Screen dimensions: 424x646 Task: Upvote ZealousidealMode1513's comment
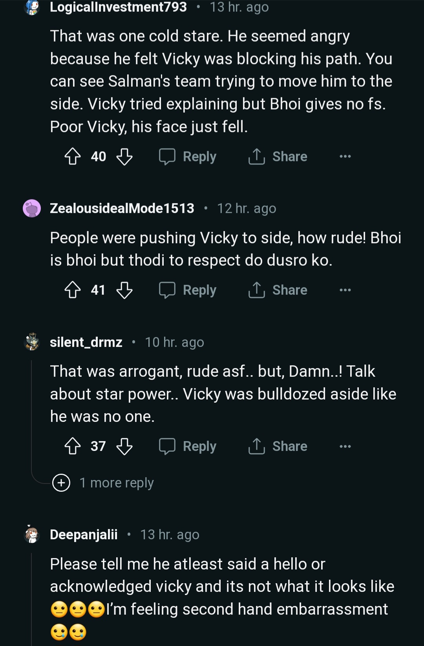73,290
